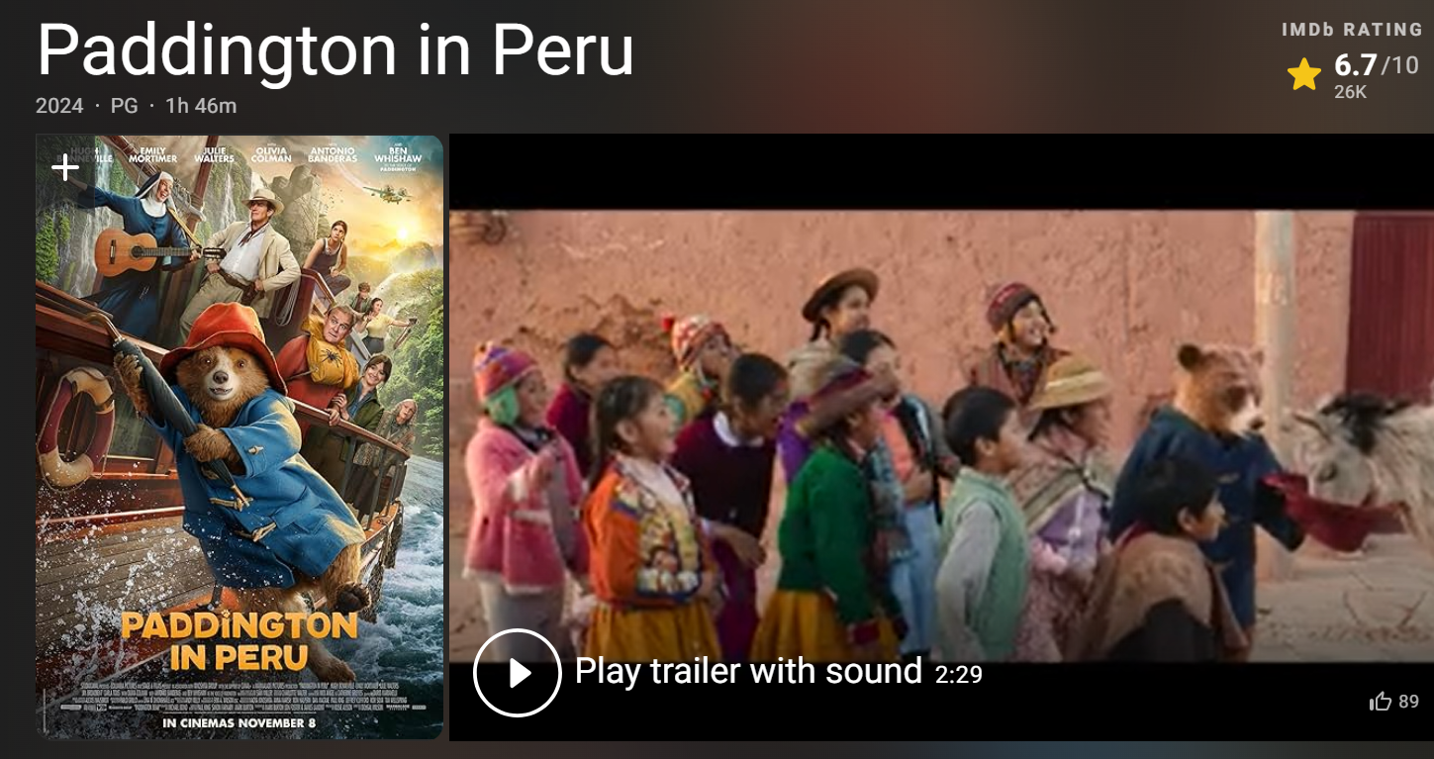The width and height of the screenshot is (1434, 759).
Task: Add movie to watchlist with plus icon
Action: 65,167
